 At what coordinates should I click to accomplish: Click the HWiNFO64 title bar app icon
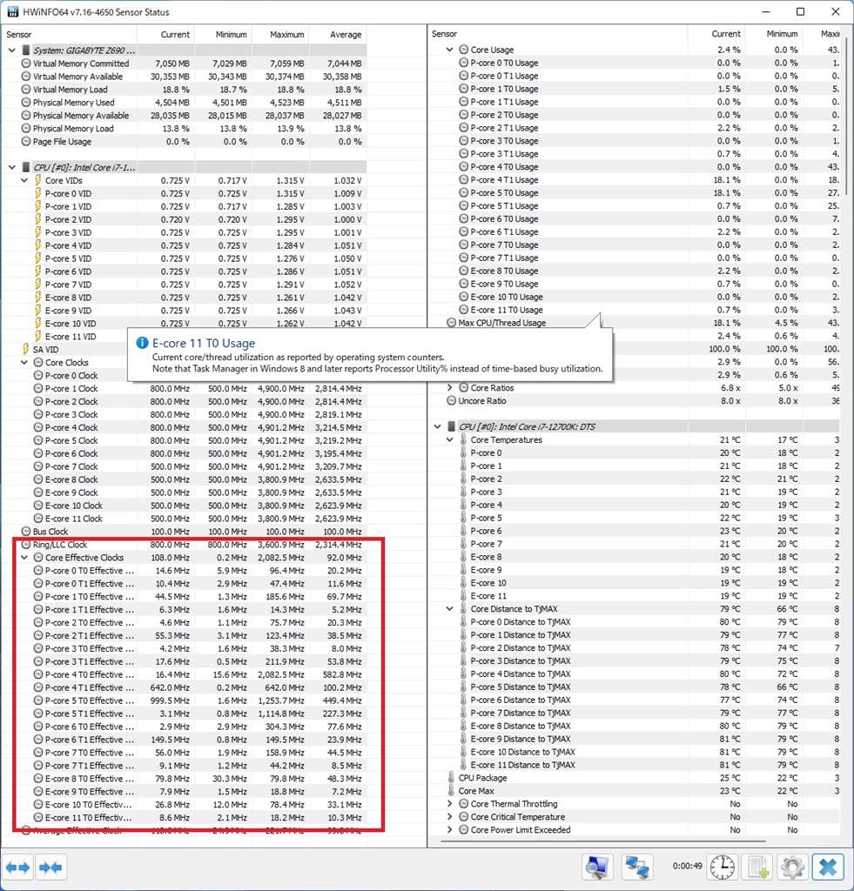(12, 11)
